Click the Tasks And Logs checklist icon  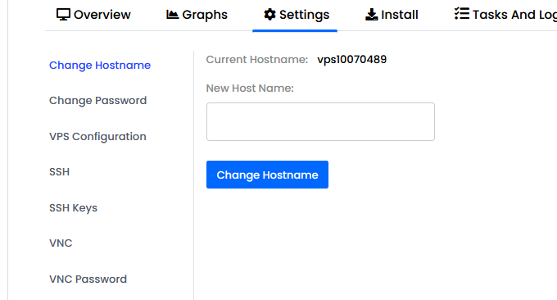462,14
